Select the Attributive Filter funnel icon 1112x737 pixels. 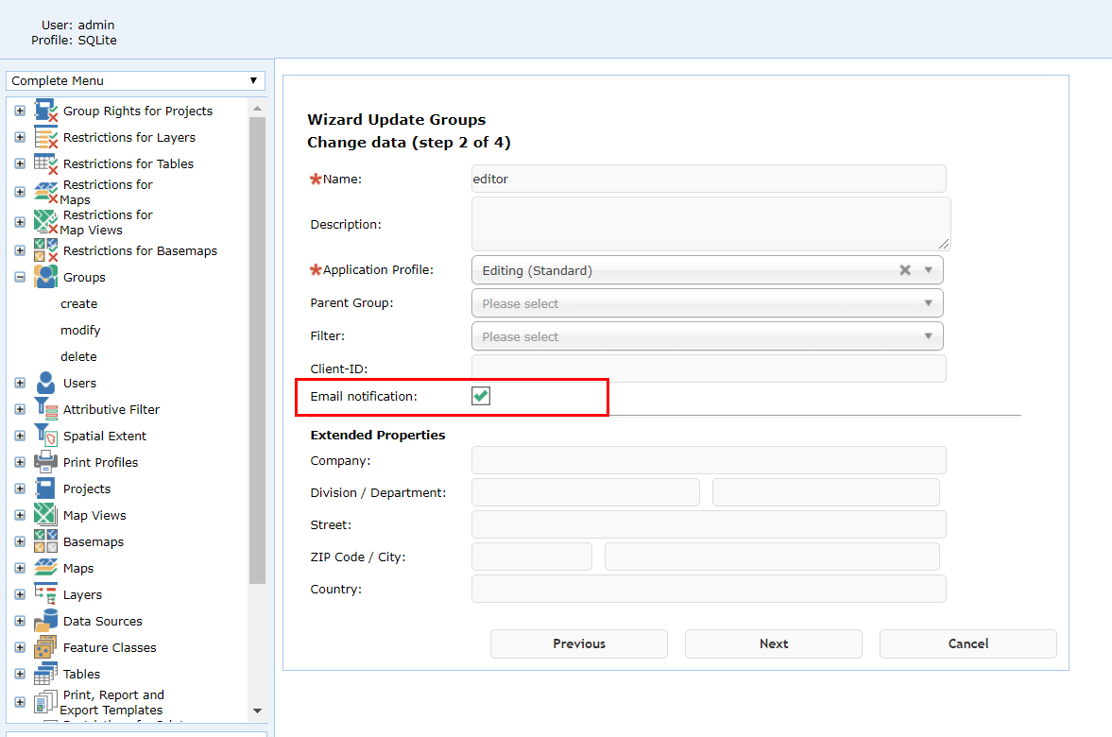coord(45,409)
